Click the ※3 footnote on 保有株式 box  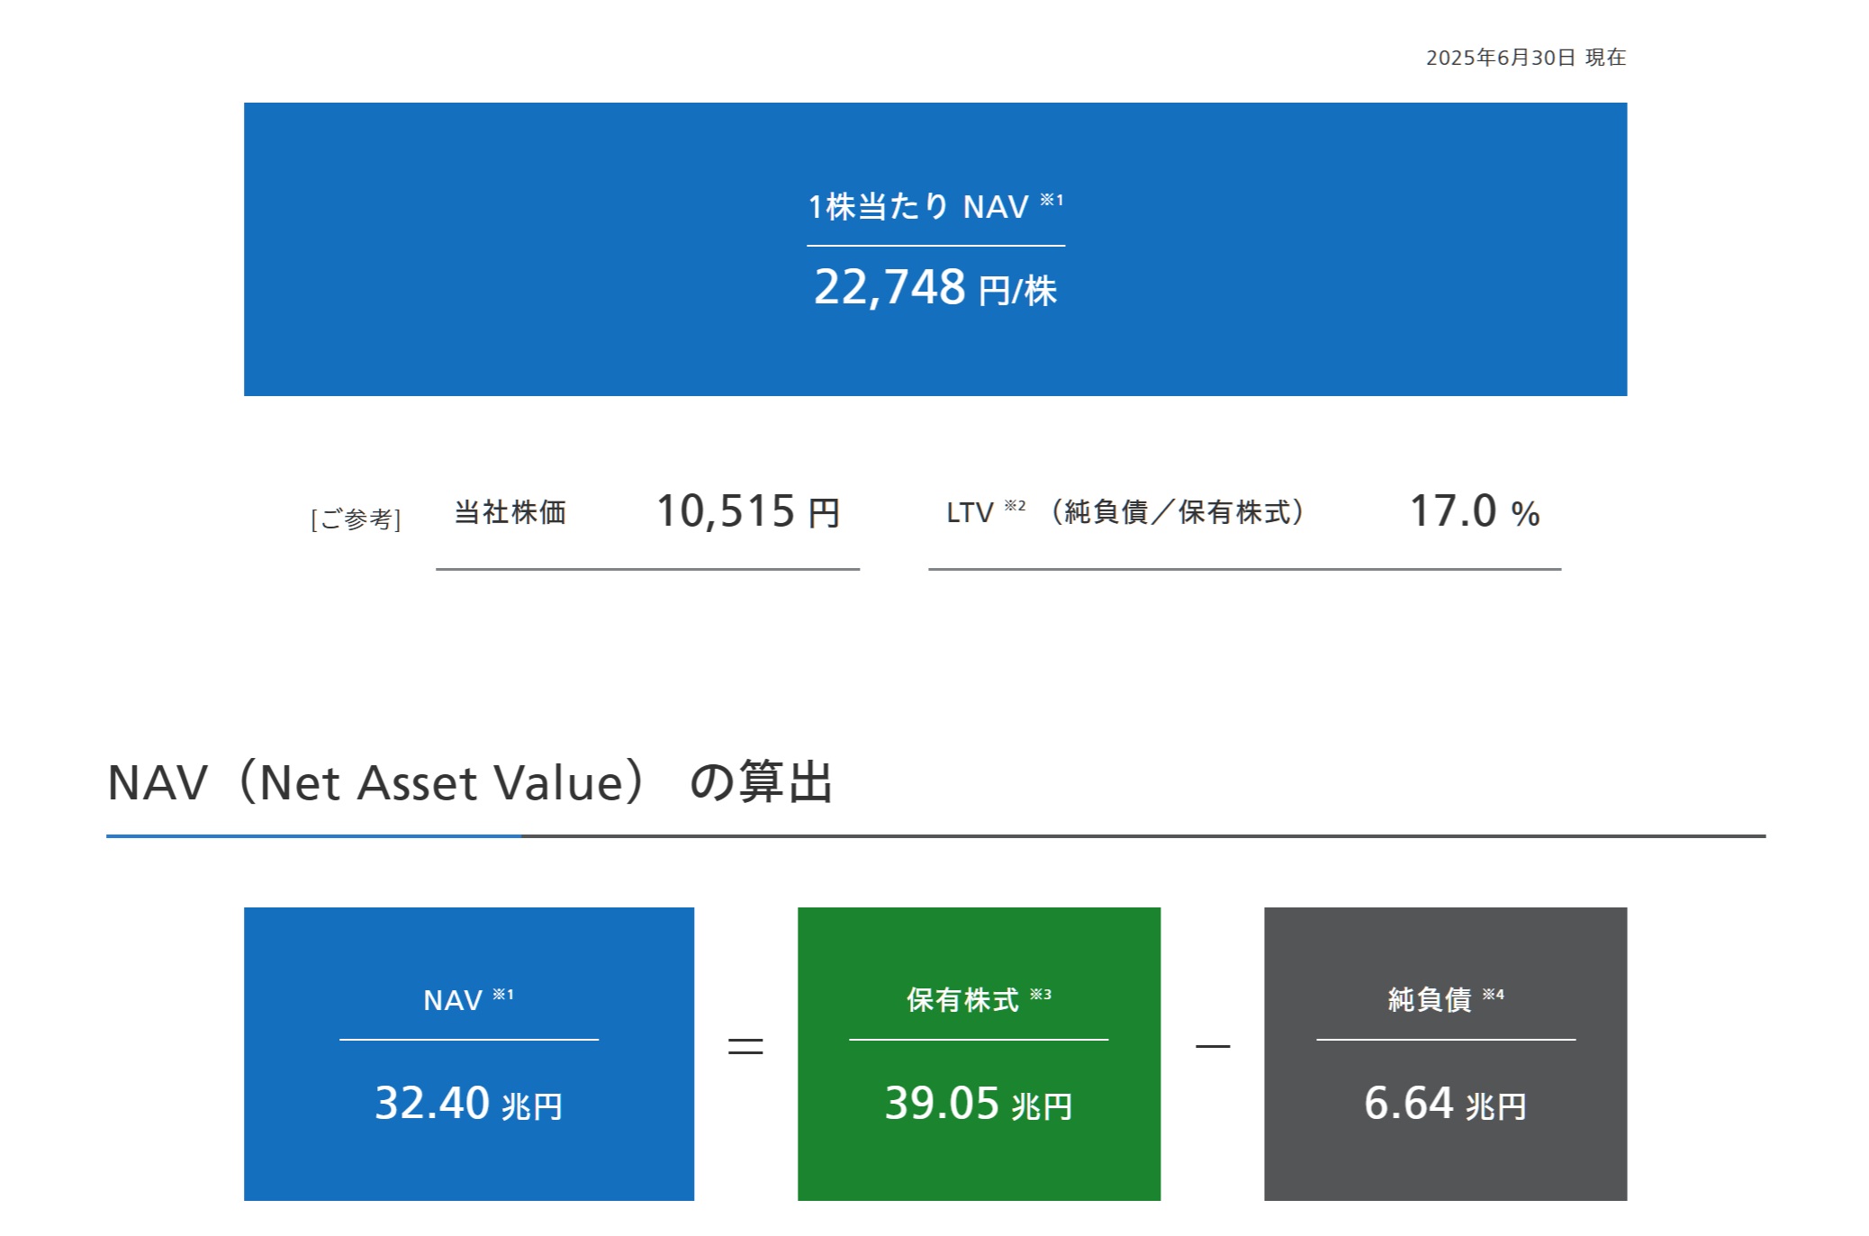pyautogui.click(x=1041, y=994)
